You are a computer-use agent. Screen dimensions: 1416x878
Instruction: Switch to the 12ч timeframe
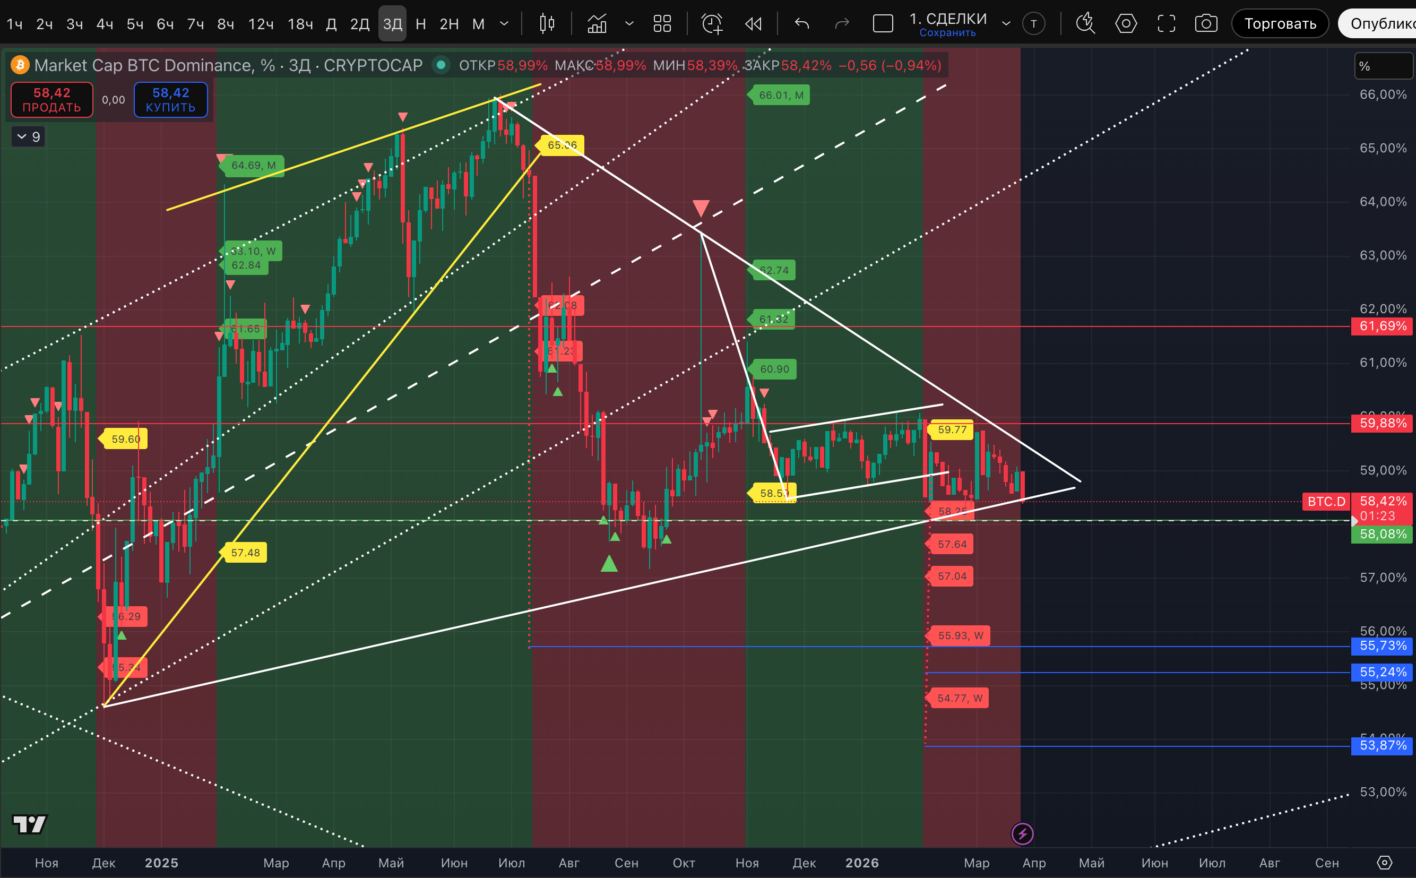(261, 24)
